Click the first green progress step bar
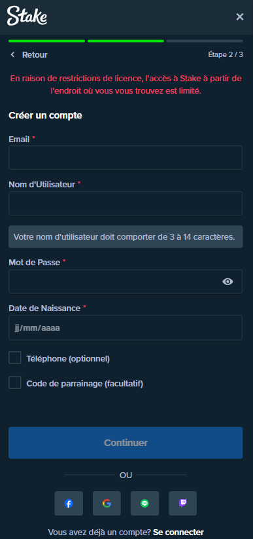This screenshot has width=253, height=539. point(46,41)
